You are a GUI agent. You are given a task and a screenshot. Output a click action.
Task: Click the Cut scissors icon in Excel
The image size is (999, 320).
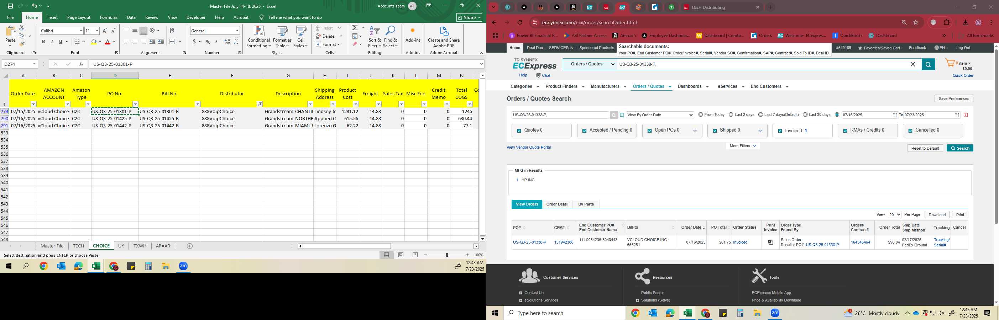tap(22, 28)
